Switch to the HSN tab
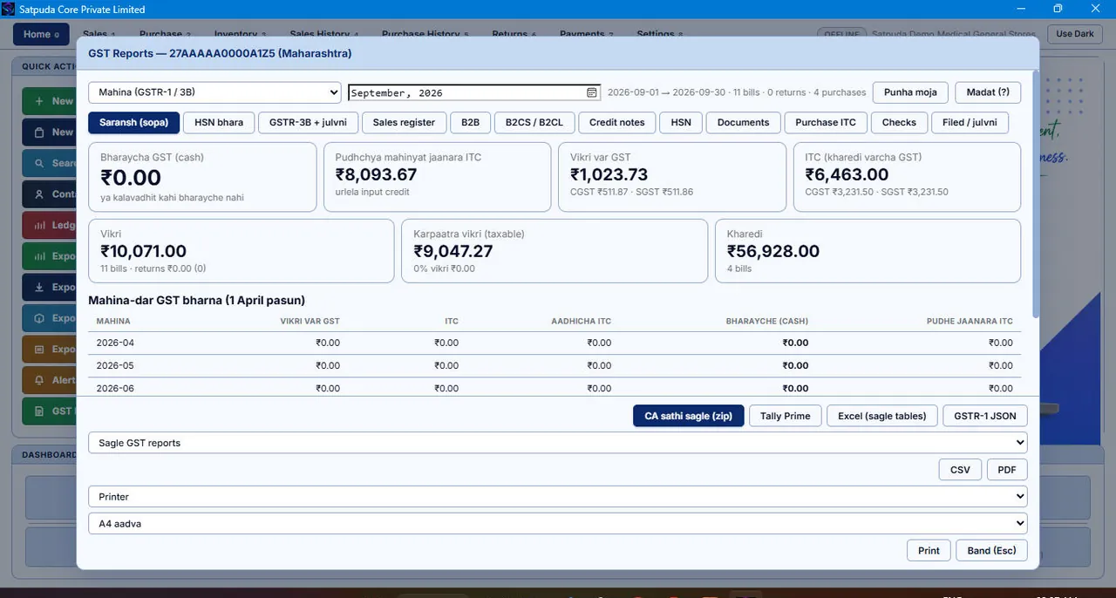 (x=681, y=123)
